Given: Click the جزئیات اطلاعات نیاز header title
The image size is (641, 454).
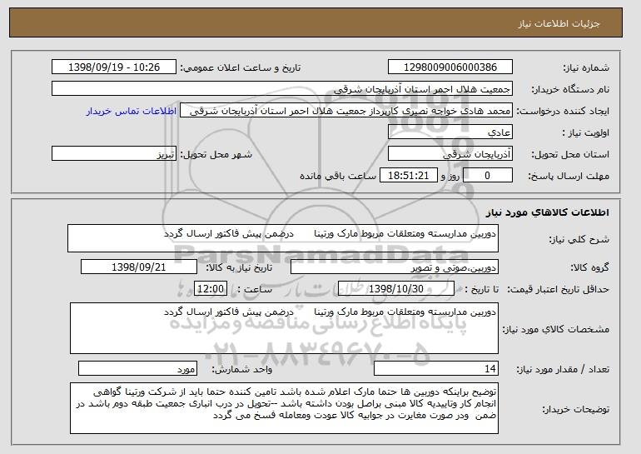Looking at the screenshot, I should 559,23.
